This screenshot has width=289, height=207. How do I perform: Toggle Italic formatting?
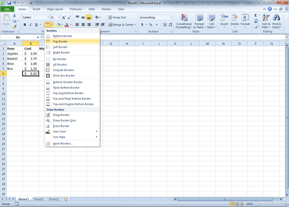(x=31, y=24)
